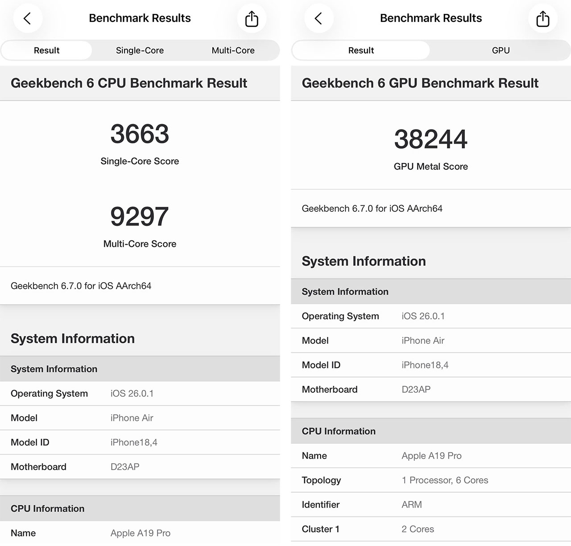Click iPhone18,4 model ID in GPU screen
This screenshot has width=571, height=546.
425,365
